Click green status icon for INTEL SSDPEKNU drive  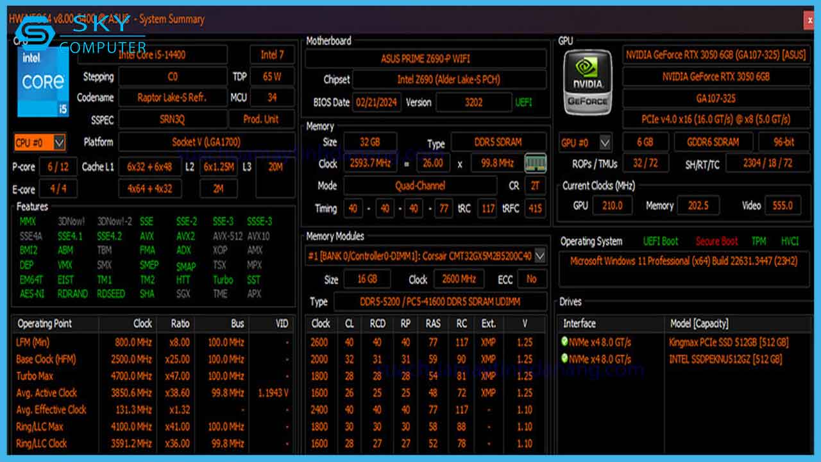(x=564, y=358)
